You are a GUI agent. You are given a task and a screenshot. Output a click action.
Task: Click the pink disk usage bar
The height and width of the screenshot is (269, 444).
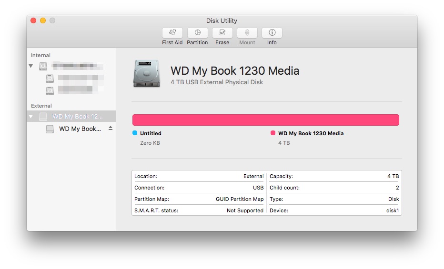click(x=266, y=120)
